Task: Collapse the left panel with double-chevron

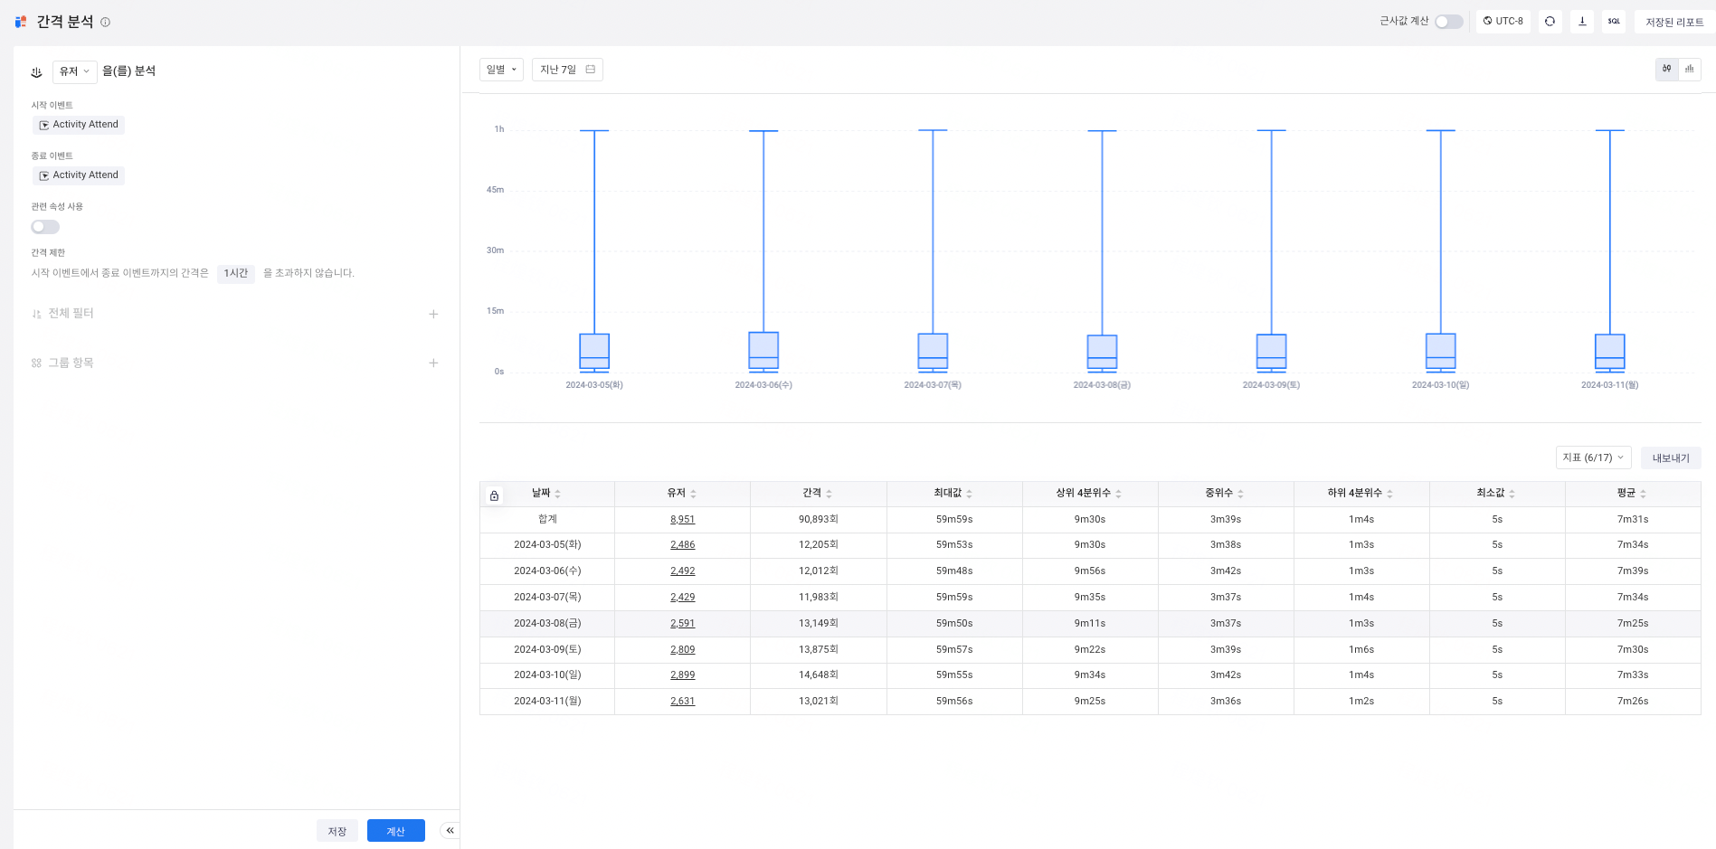Action: pos(450,831)
